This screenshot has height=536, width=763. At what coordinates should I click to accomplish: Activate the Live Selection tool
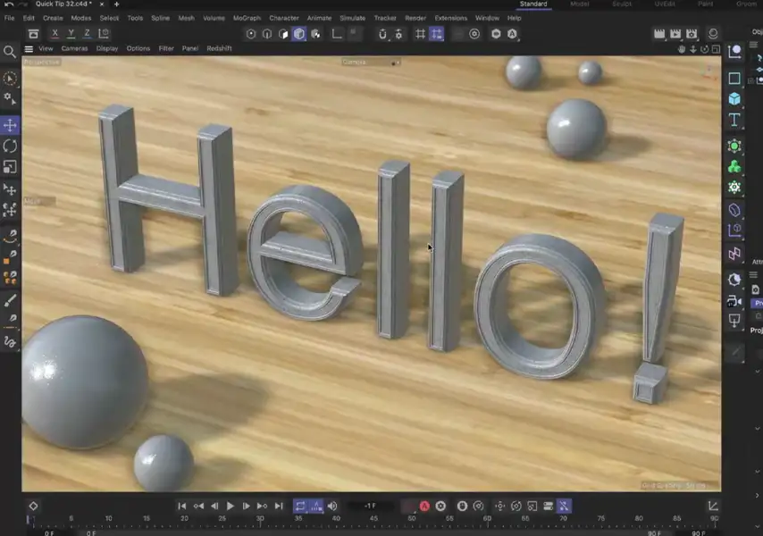coord(9,79)
